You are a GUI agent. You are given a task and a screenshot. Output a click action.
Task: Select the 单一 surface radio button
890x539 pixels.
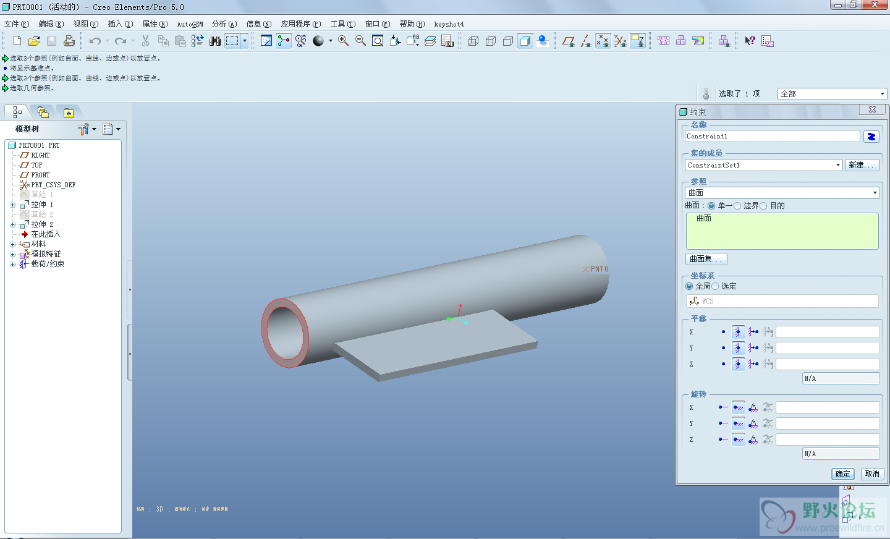pos(711,206)
